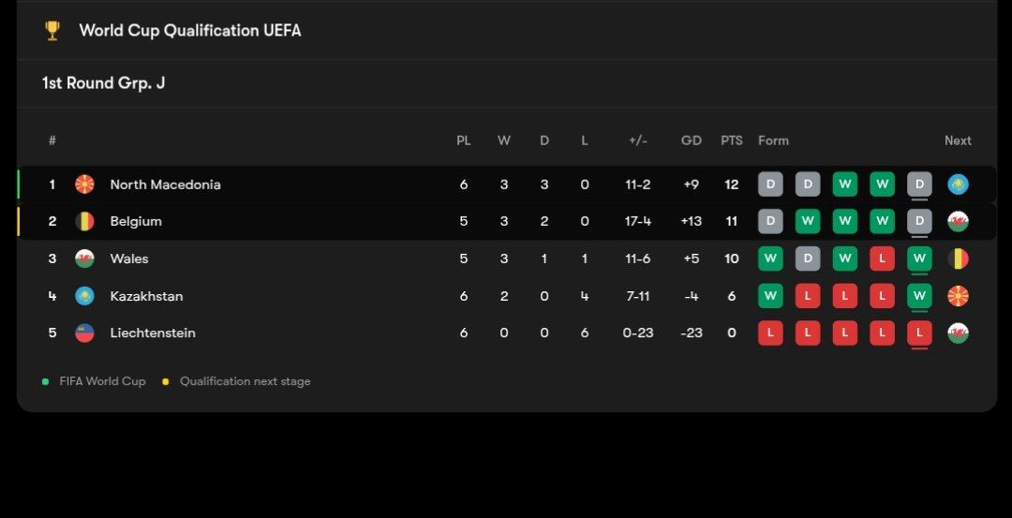
Task: Sort table by the PTS column header
Action: [732, 141]
